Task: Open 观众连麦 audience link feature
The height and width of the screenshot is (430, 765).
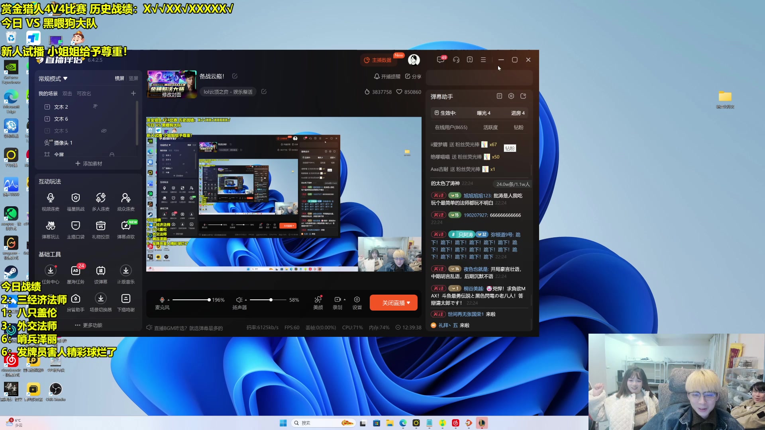Action: (126, 202)
